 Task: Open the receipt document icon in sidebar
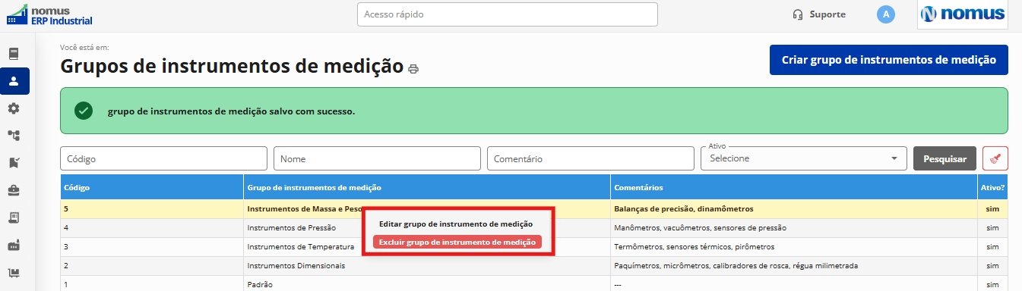(14, 217)
